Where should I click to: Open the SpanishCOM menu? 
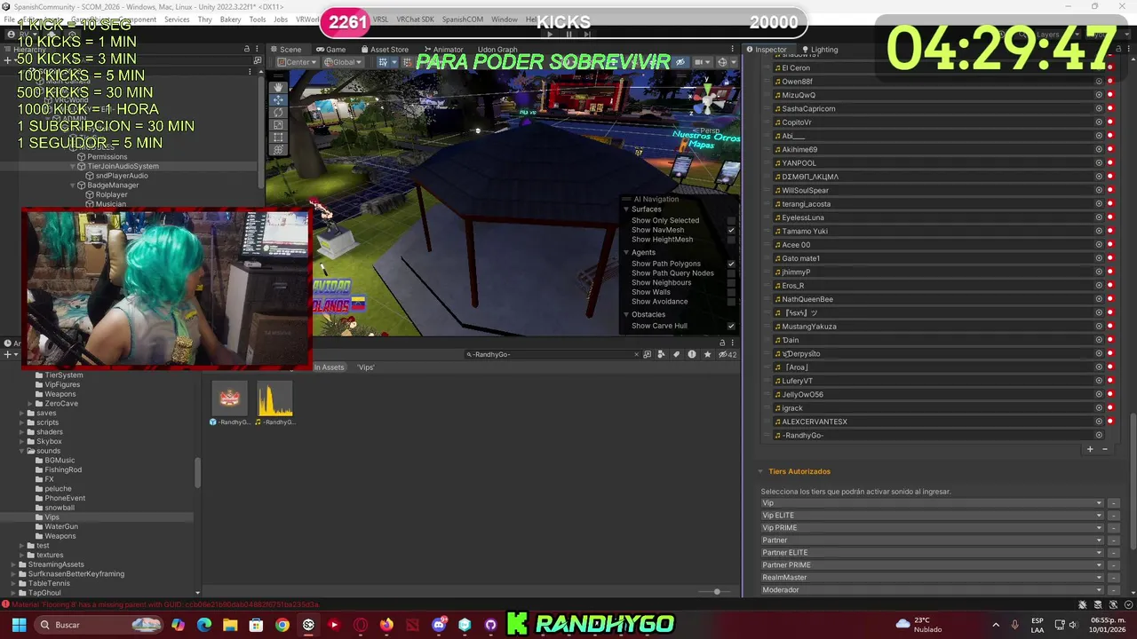(x=462, y=20)
